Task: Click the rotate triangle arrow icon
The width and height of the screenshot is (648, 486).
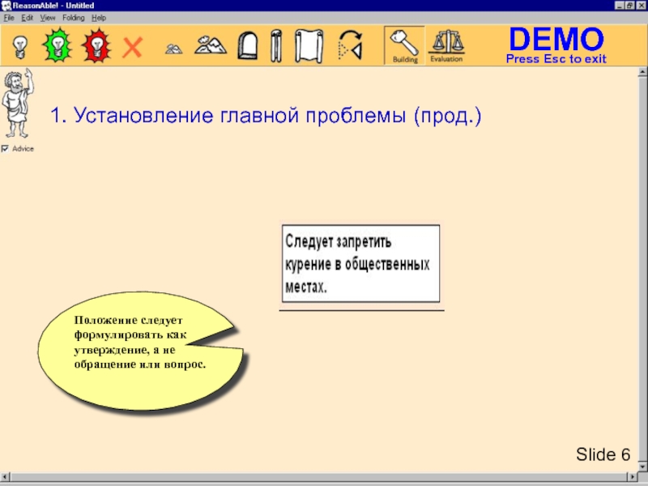Action: pyautogui.click(x=350, y=45)
